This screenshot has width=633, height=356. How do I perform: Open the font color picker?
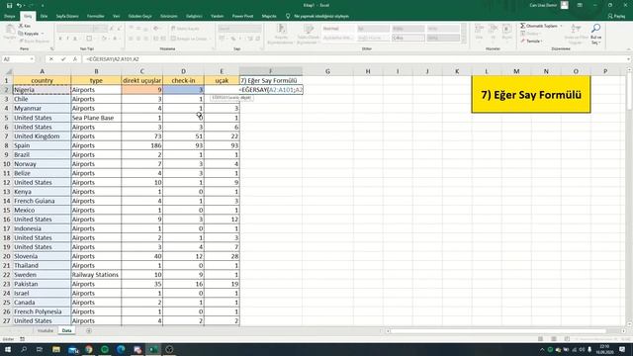click(x=115, y=39)
